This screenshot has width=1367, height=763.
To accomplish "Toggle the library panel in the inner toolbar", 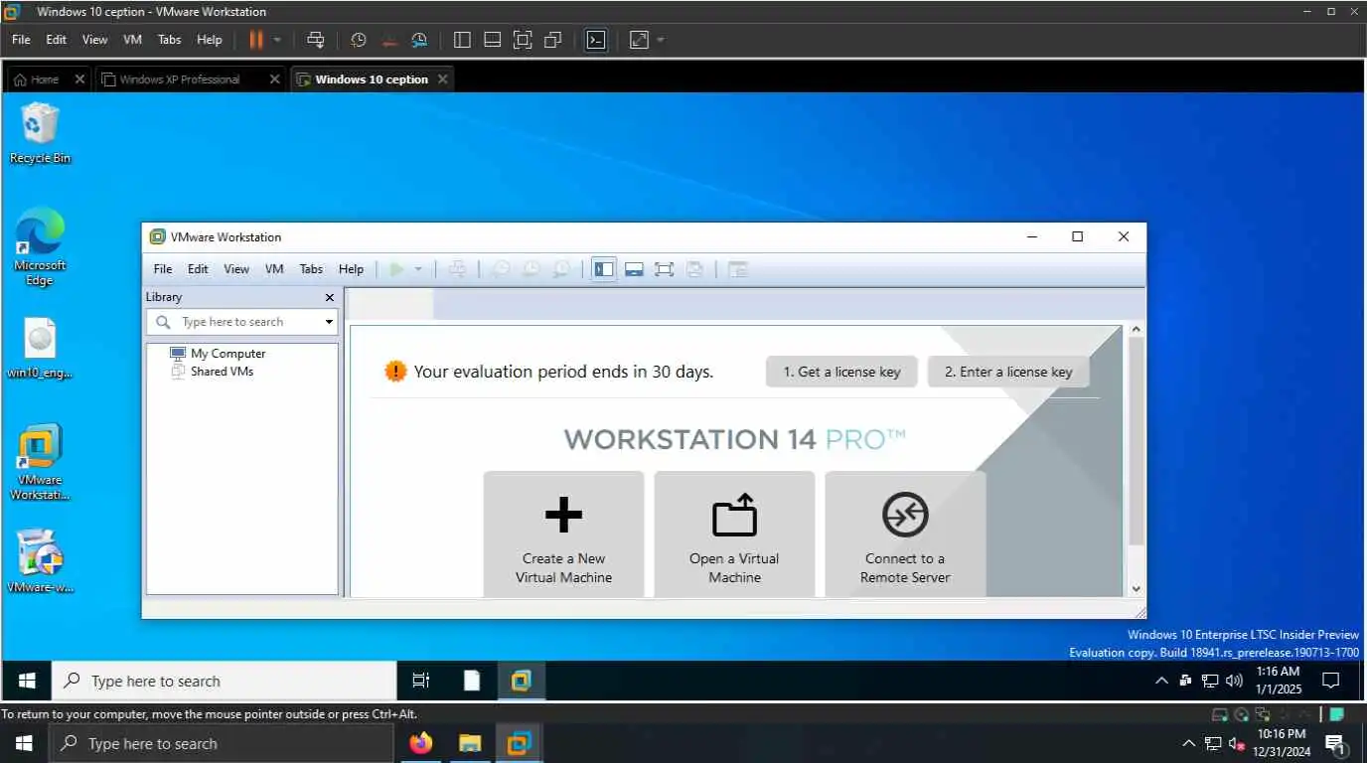I will [x=603, y=269].
